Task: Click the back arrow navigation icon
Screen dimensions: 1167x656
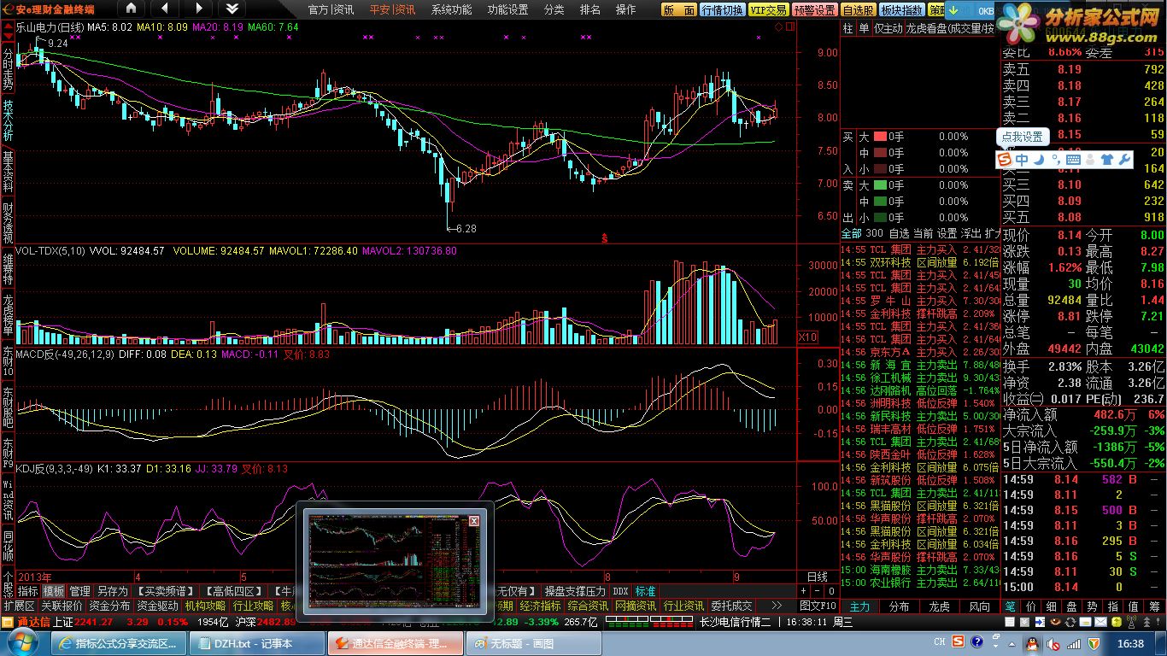Action: (165, 9)
